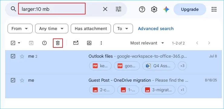Viewport: 224px width, 109px height.
Task: Open Guest Post - OneDrive migration email
Action: point(120,80)
